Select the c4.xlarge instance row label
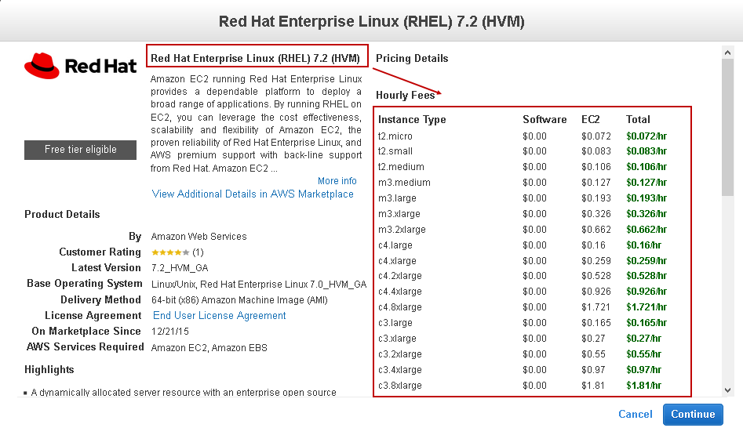Image resolution: width=743 pixels, height=446 pixels. tap(397, 261)
